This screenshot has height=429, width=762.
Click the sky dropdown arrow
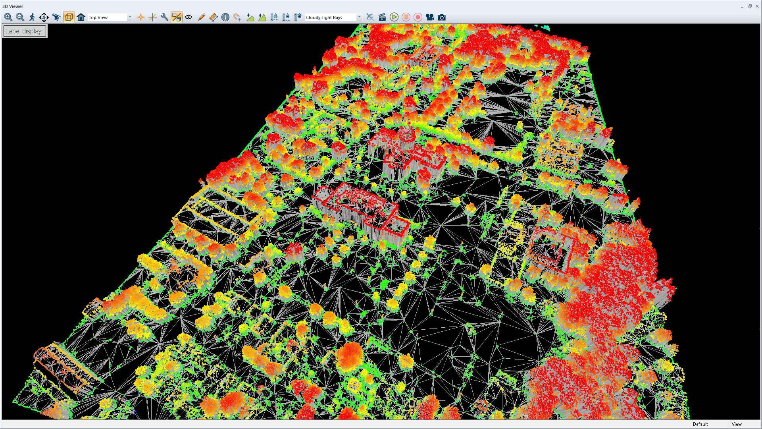point(359,17)
